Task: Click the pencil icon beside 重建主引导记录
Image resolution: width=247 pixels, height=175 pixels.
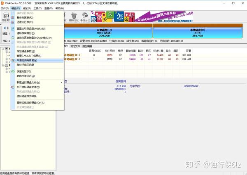Action: click(x=13, y=28)
